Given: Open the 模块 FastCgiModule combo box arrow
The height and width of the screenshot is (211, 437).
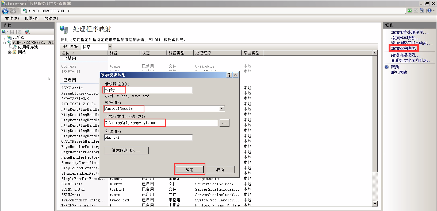Looking at the screenshot, I should 221,108.
